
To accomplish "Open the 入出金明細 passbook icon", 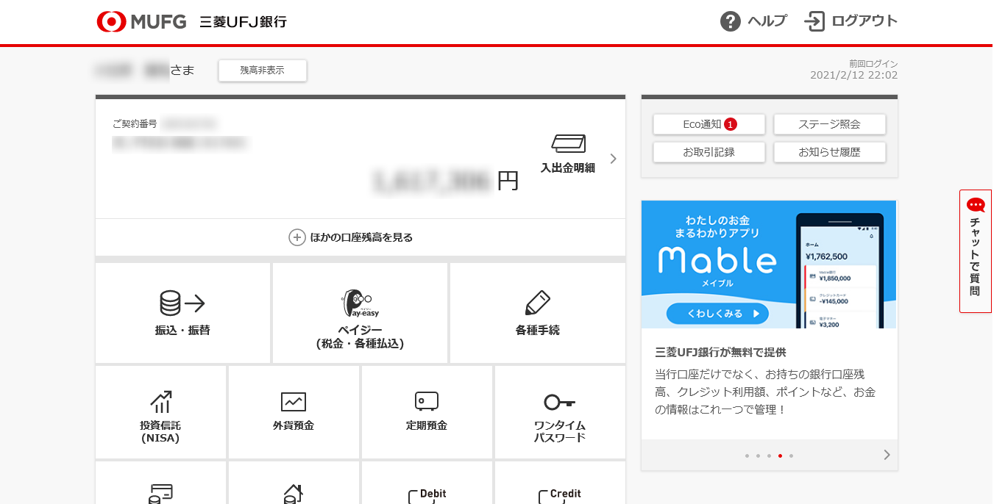I will pyautogui.click(x=568, y=143).
